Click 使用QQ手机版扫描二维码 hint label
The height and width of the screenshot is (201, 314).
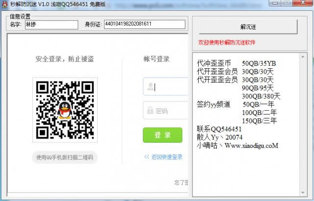click(x=65, y=157)
